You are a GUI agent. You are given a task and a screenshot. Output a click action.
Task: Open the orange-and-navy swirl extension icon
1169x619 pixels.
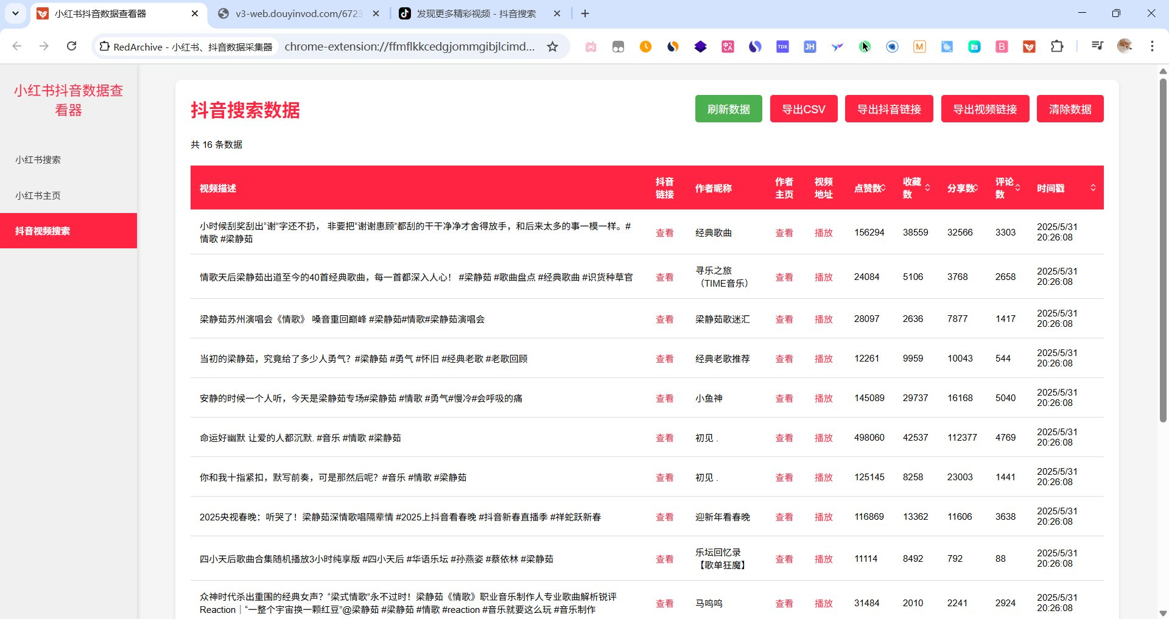pyautogui.click(x=673, y=47)
